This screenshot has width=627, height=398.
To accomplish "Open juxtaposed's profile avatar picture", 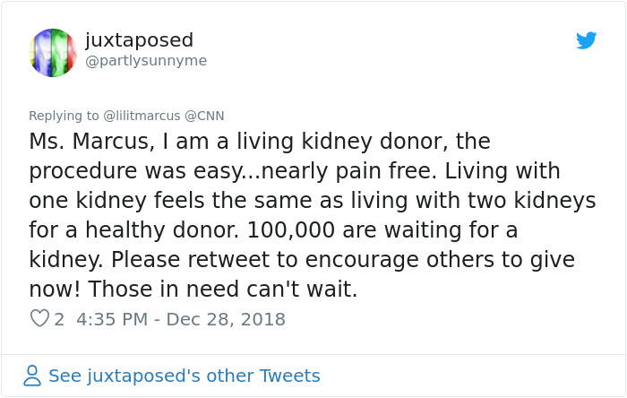I will 53,52.
